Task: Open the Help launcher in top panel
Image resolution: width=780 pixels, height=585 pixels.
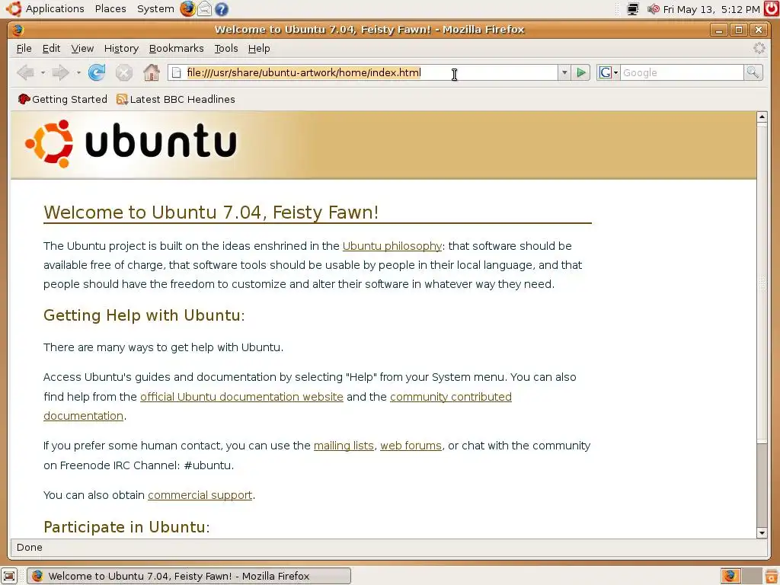Action: [222, 9]
